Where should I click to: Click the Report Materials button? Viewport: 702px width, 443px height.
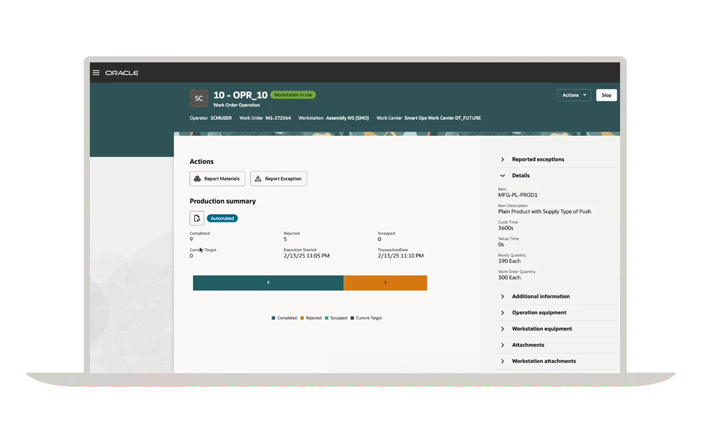coord(217,179)
